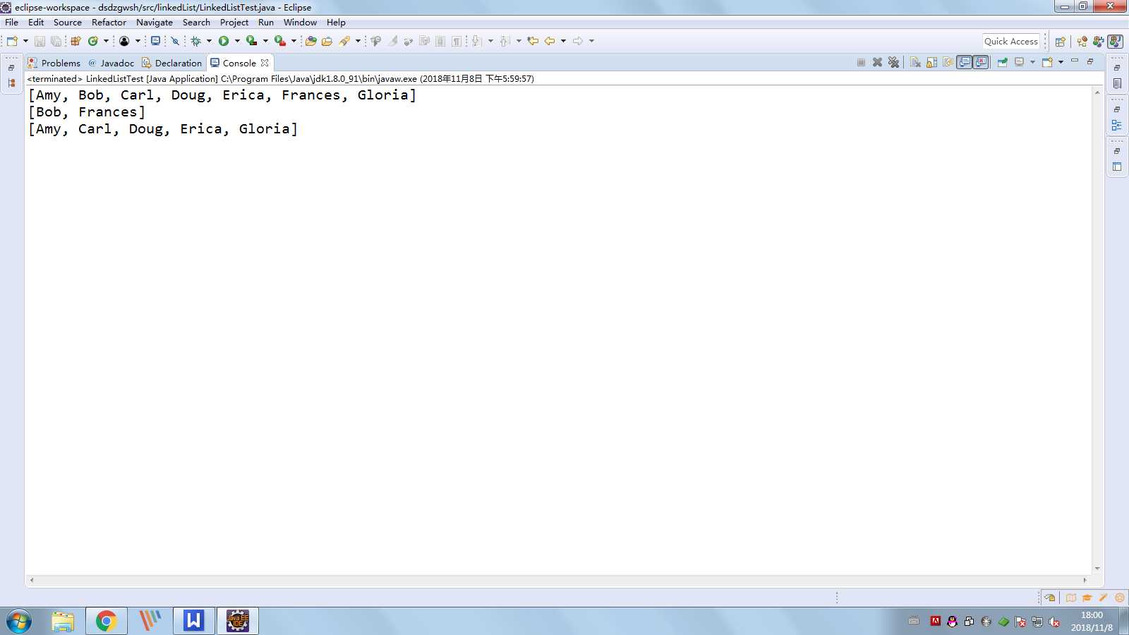Click the Quick Access search field
Viewport: 1129px width, 635px height.
1011,41
